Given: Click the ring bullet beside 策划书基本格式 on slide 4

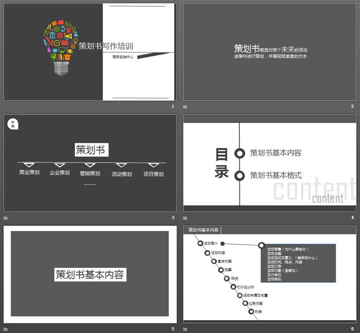Looking at the screenshot, I should click(239, 175).
